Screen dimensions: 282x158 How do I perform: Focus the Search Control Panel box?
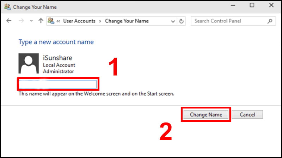233,21
